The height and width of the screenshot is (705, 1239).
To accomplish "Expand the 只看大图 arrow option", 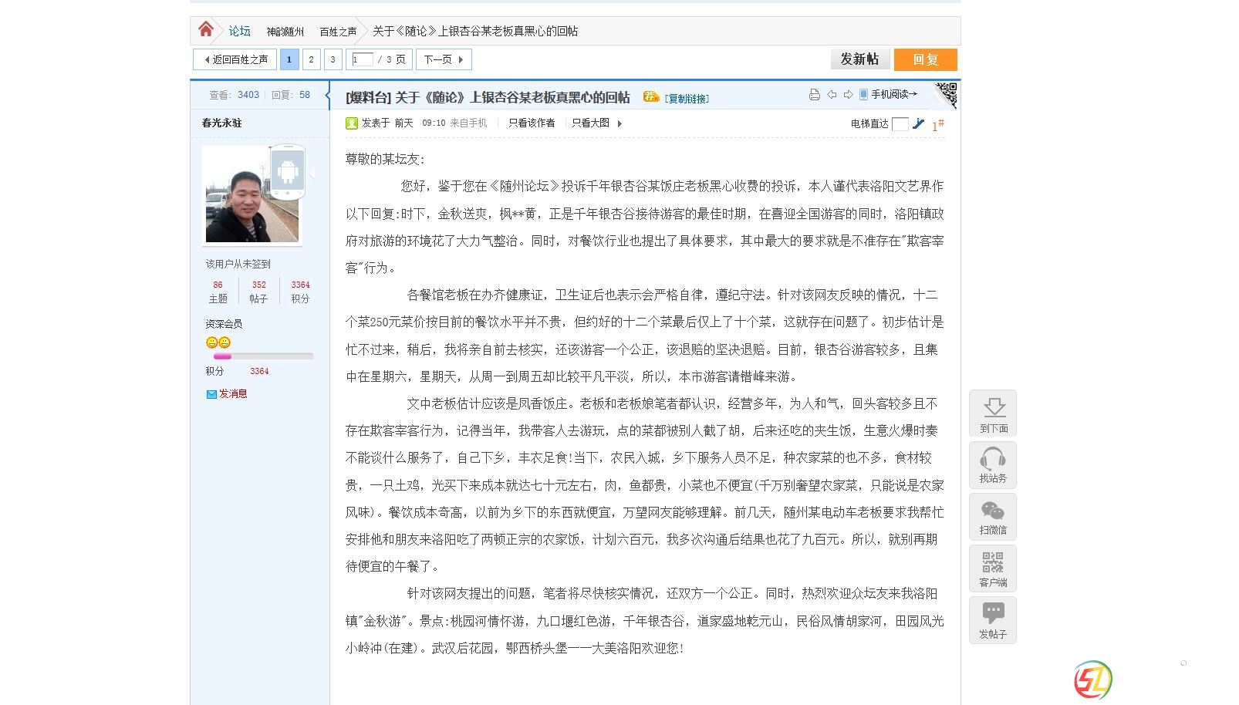I will click(x=619, y=123).
